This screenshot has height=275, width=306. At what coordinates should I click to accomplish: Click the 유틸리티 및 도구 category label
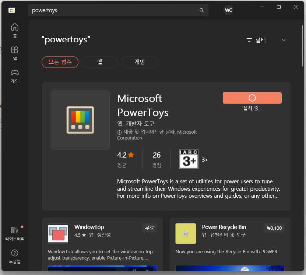coord(228,235)
